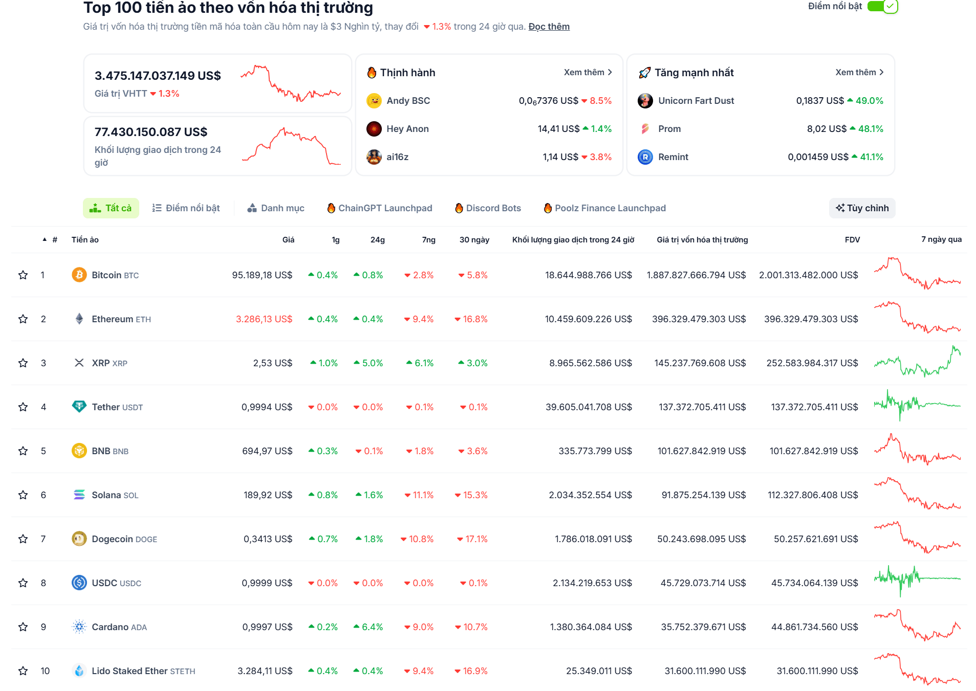
Task: Open the Danh mục tab
Action: click(x=276, y=208)
